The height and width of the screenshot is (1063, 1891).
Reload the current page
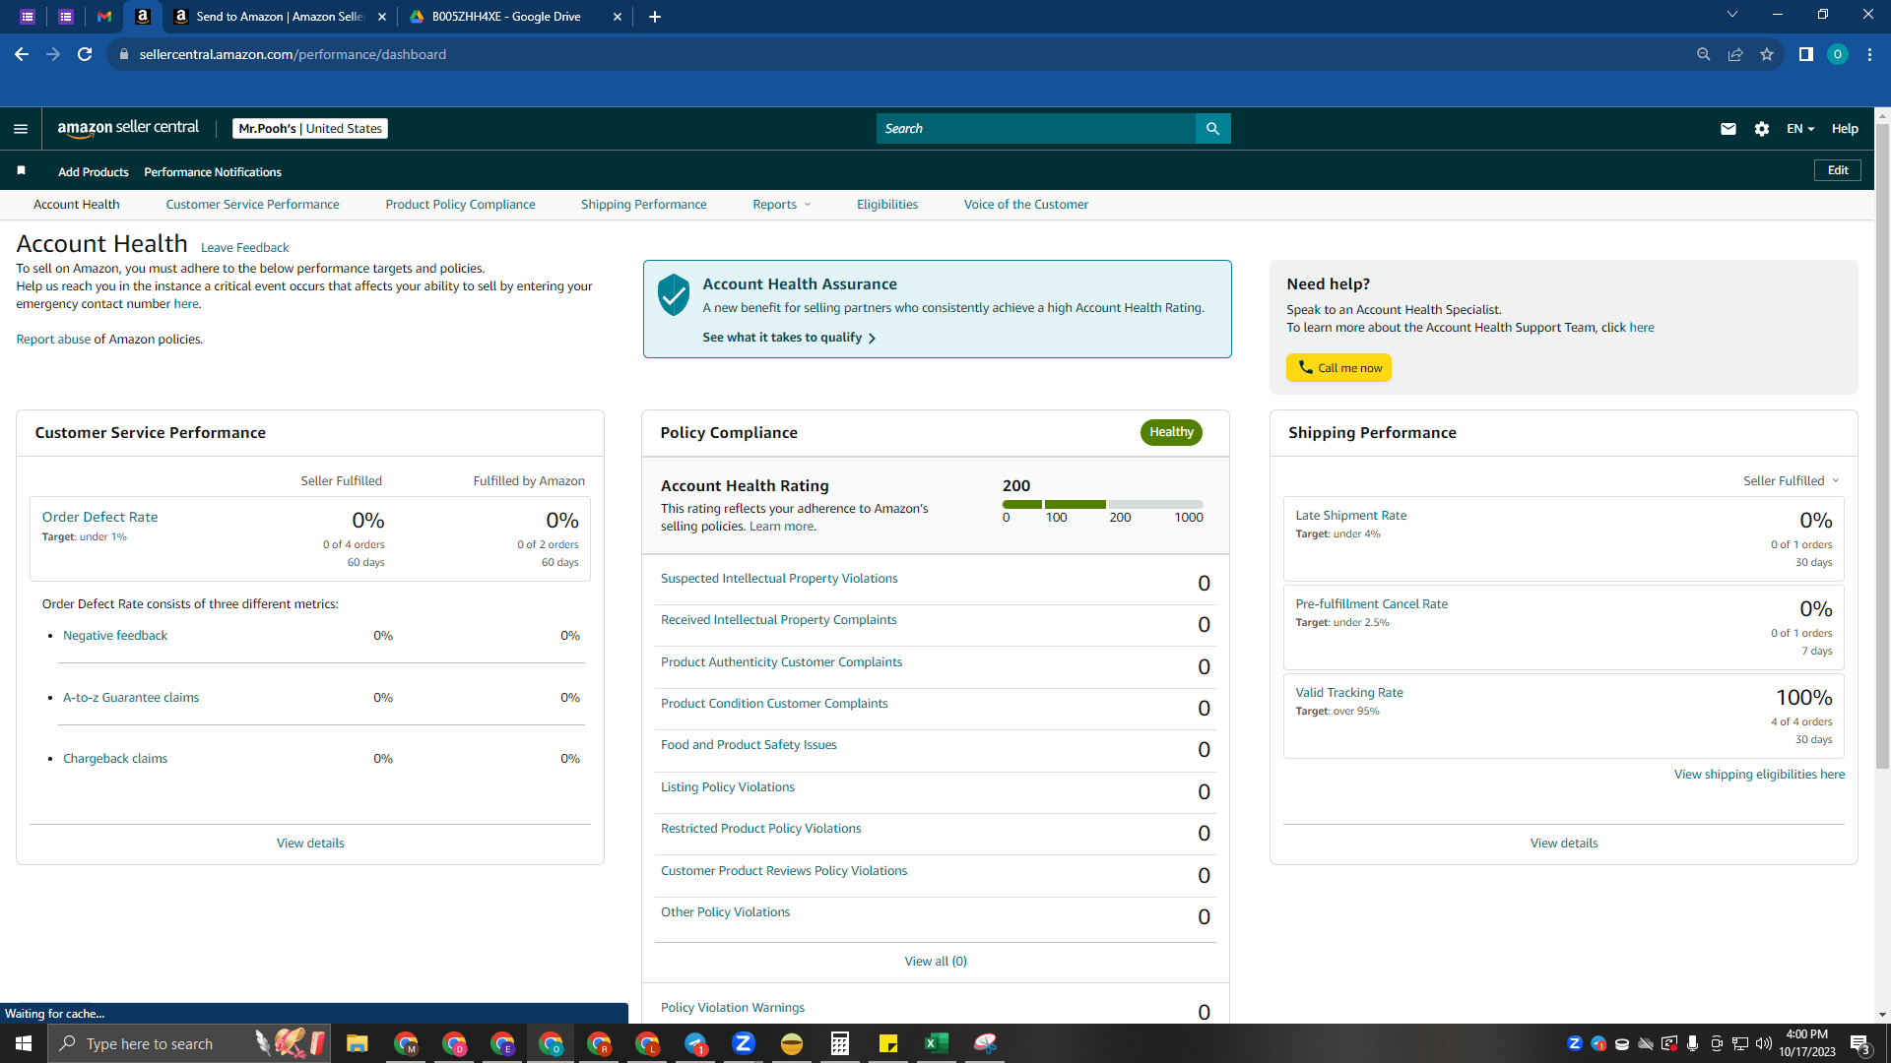85,55
